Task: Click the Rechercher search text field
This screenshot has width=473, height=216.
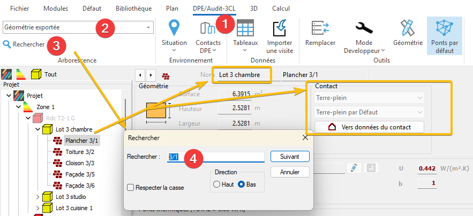Action: point(216,157)
